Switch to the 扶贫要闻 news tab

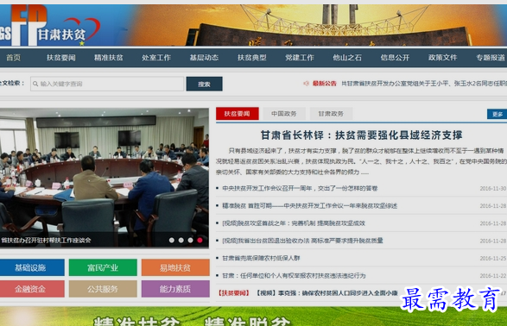click(x=238, y=114)
